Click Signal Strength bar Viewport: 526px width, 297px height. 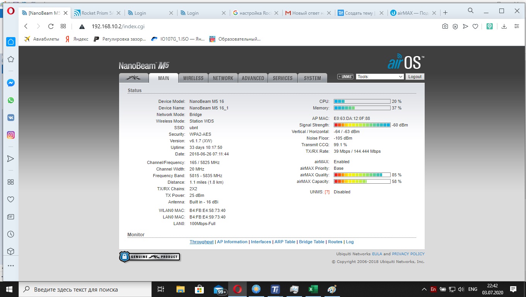coord(362,125)
